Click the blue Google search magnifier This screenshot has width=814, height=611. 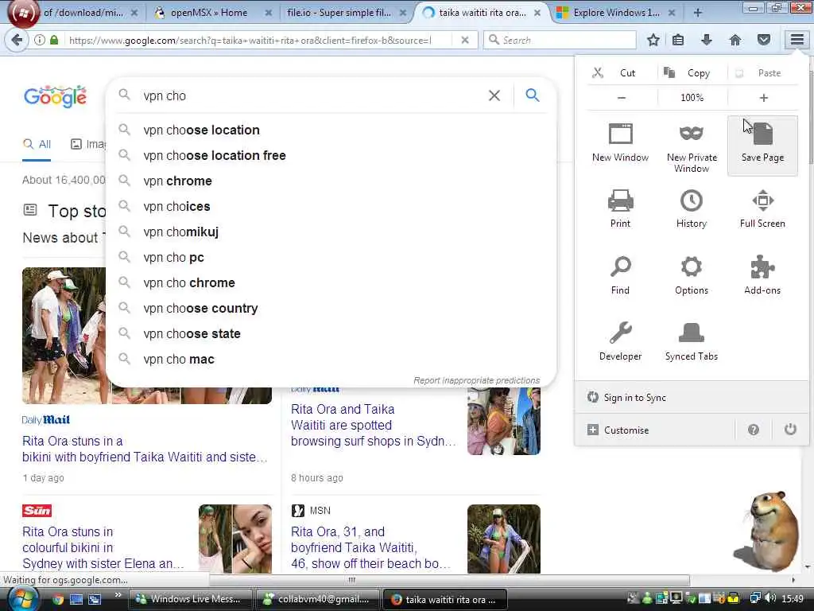coord(533,95)
